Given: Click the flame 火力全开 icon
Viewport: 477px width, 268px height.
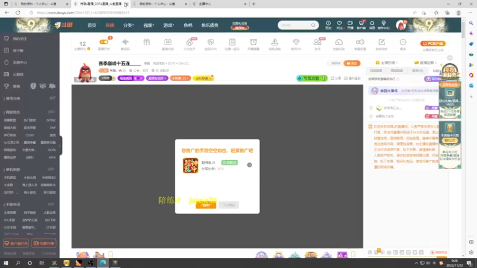Looking at the screenshot, I should (x=189, y=42).
